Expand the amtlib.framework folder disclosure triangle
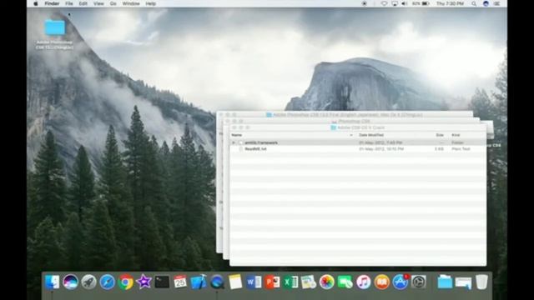This screenshot has width=534, height=300. (234, 142)
